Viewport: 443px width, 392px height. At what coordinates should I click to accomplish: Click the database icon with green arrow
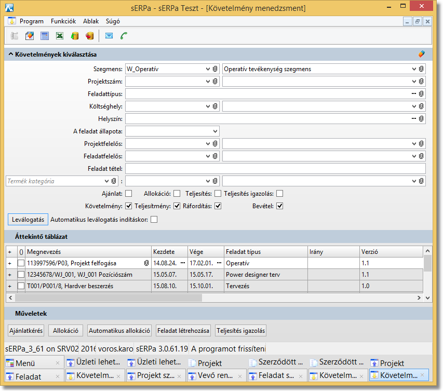tap(75, 36)
